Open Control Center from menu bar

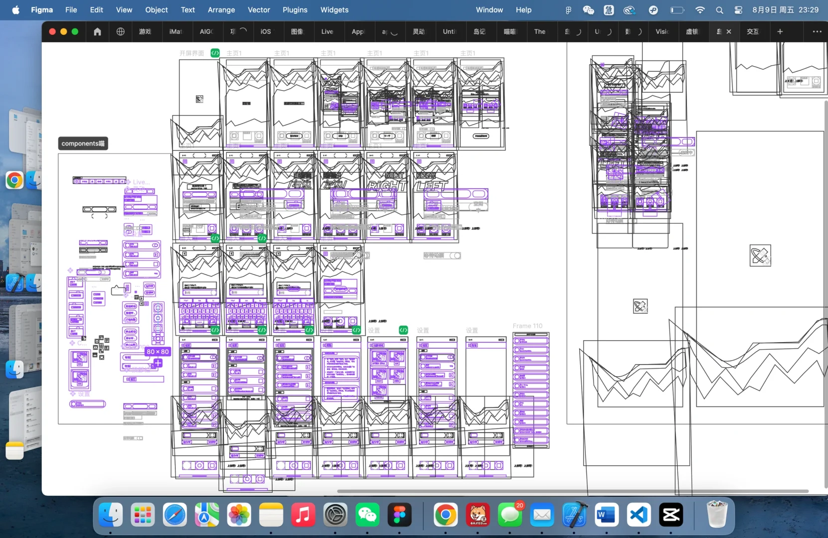point(738,10)
